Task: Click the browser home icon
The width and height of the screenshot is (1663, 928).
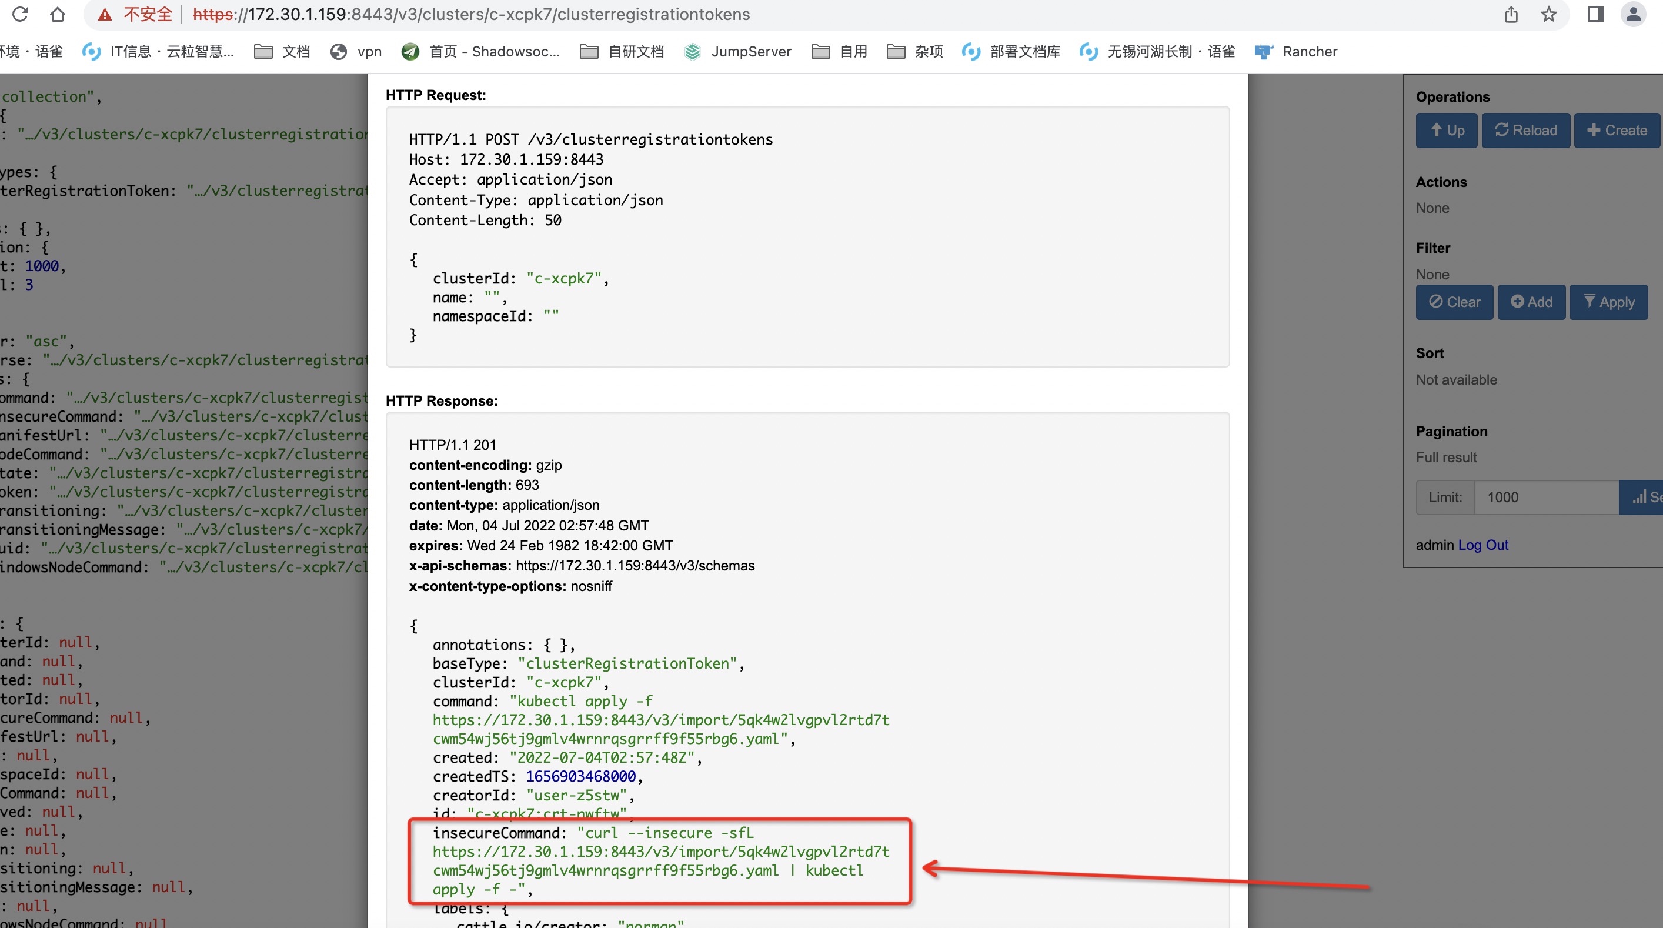Action: 58,14
